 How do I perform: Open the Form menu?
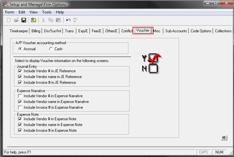click(10, 12)
